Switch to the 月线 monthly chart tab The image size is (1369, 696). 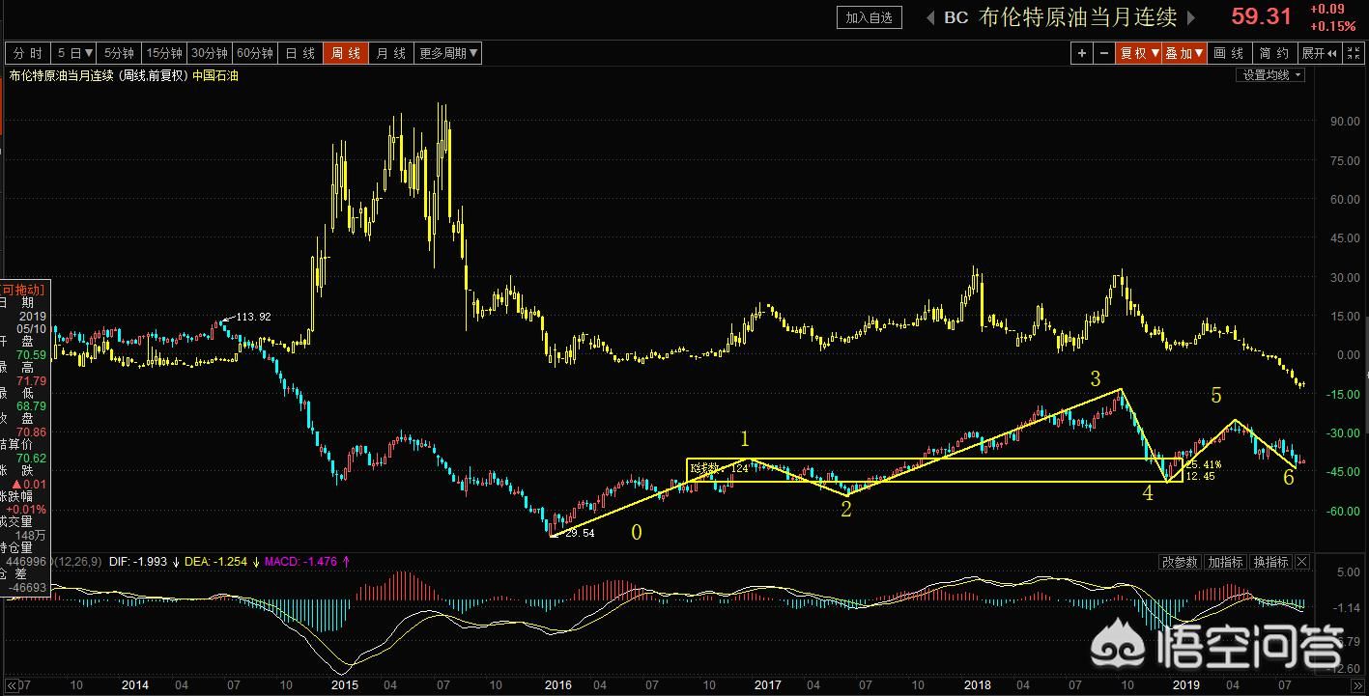tap(391, 54)
